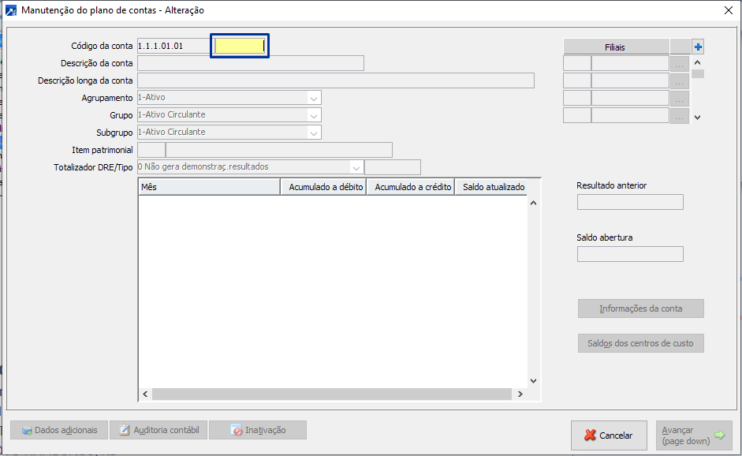The height and width of the screenshot is (456, 742).
Task: Click the Tipo field beside Totalizador DRE
Action: click(393, 167)
